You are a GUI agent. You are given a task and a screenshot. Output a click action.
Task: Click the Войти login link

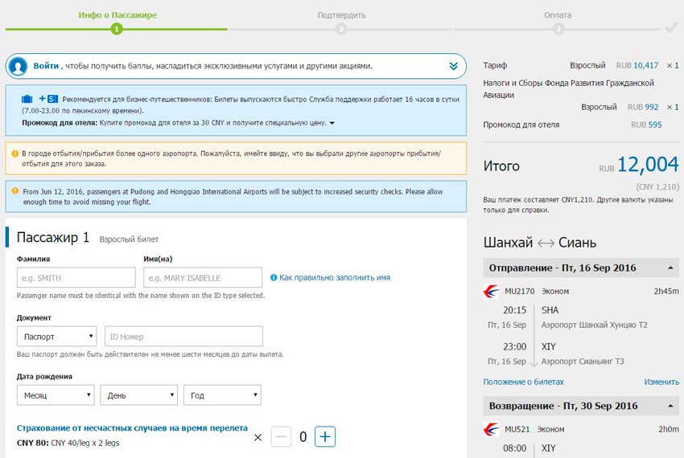pyautogui.click(x=45, y=66)
